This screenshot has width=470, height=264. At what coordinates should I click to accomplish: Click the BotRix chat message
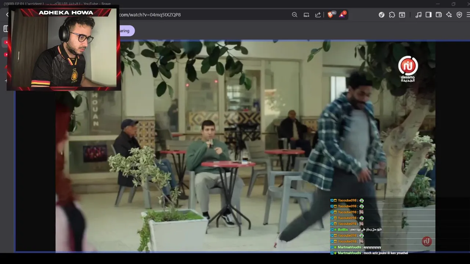356,230
